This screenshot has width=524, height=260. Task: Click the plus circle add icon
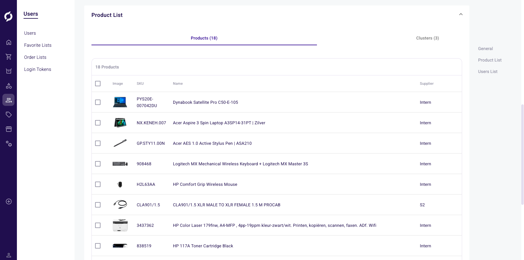[9, 201]
